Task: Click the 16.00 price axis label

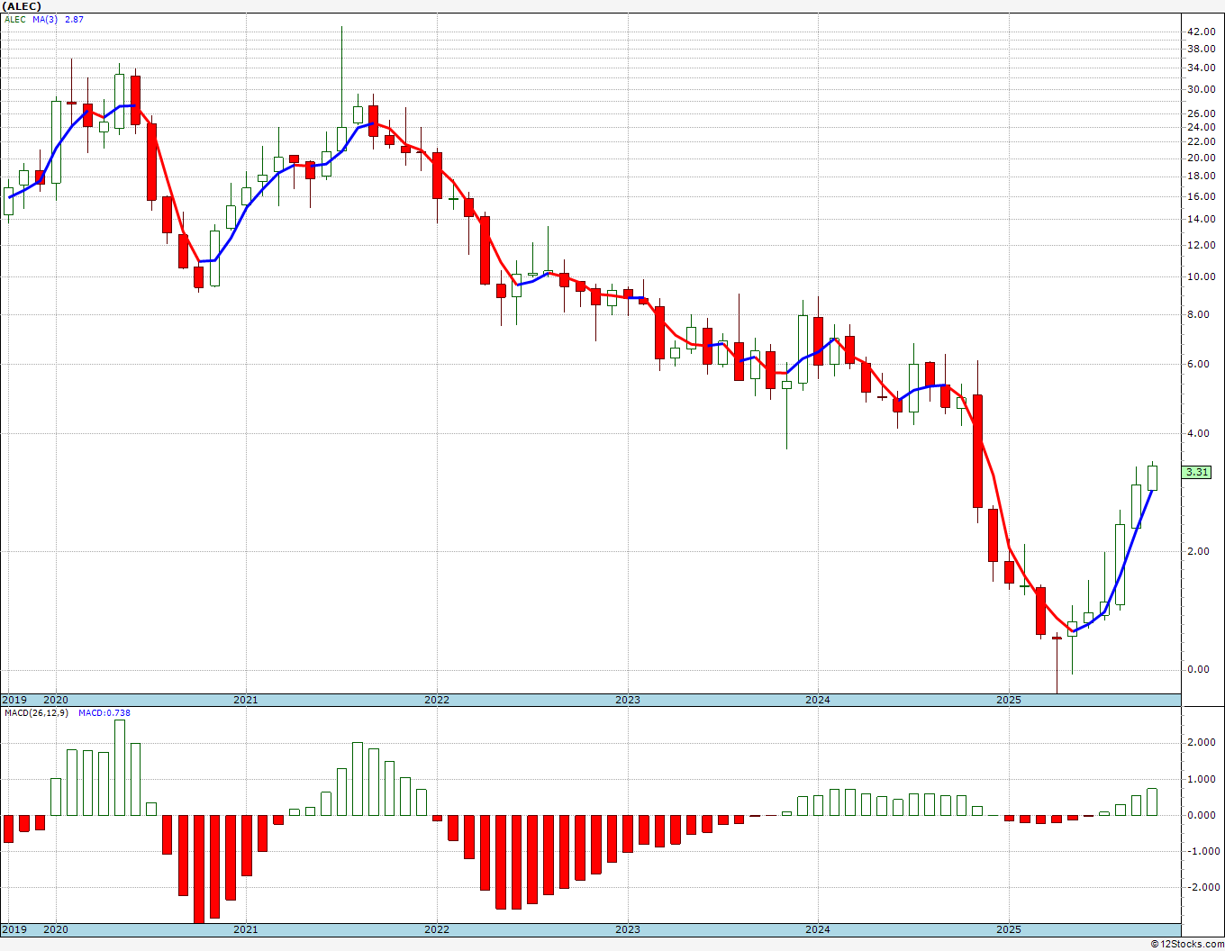Action: point(1201,196)
